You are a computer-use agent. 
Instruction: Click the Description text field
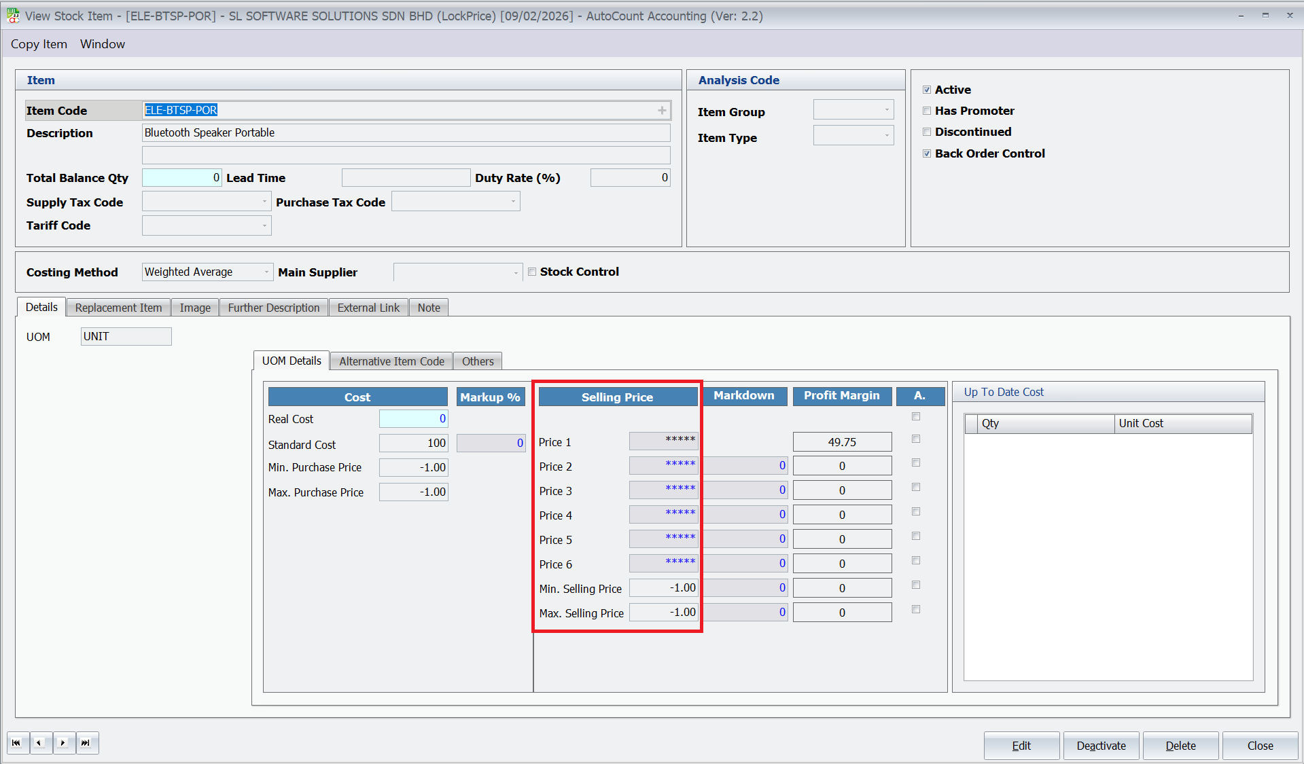(406, 133)
